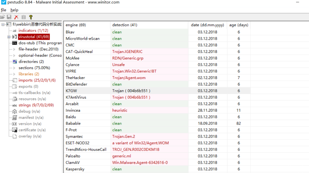The image size is (309, 173).
Task: Click the overlay blank page icon
Action: tap(14, 136)
